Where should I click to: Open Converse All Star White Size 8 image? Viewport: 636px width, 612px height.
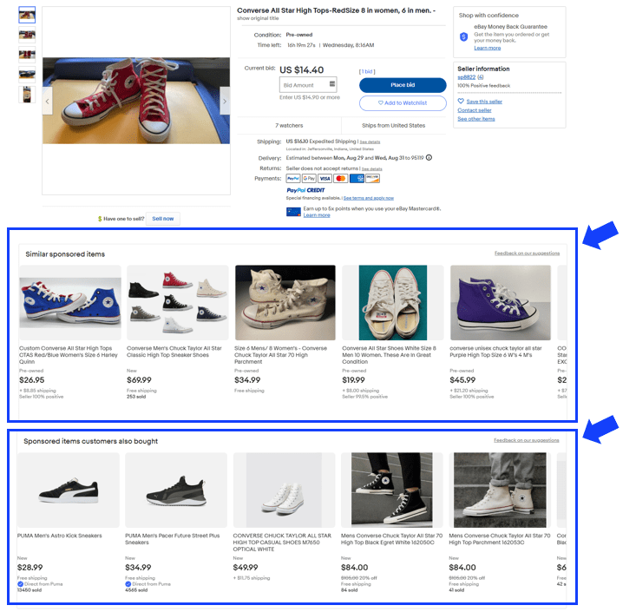[393, 303]
